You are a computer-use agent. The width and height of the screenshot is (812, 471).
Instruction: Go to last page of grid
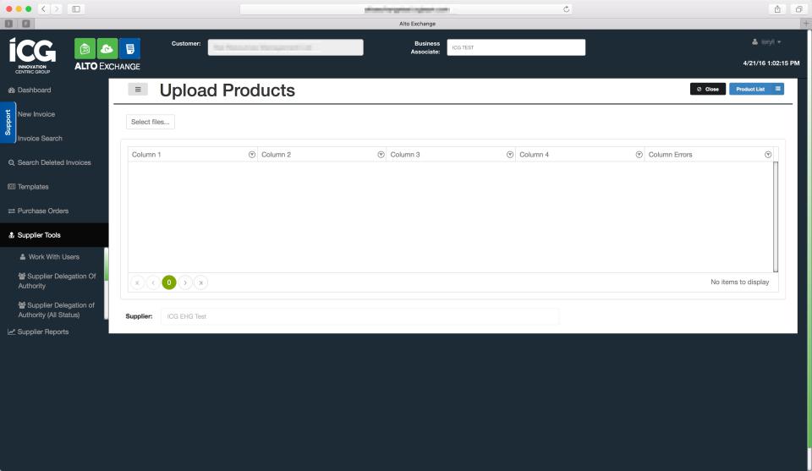[201, 282]
